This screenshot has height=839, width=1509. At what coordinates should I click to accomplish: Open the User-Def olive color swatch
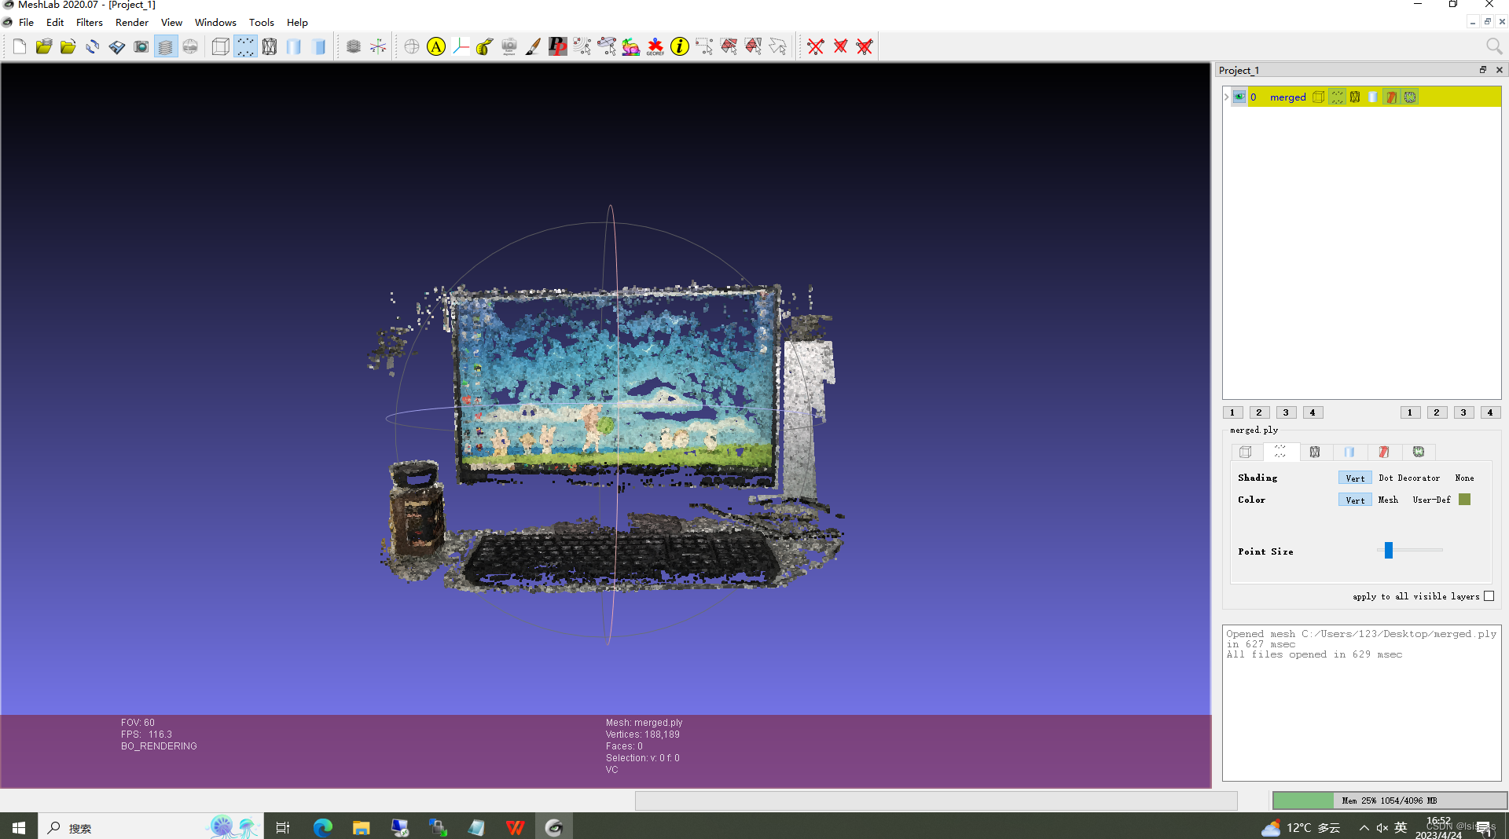pos(1464,500)
